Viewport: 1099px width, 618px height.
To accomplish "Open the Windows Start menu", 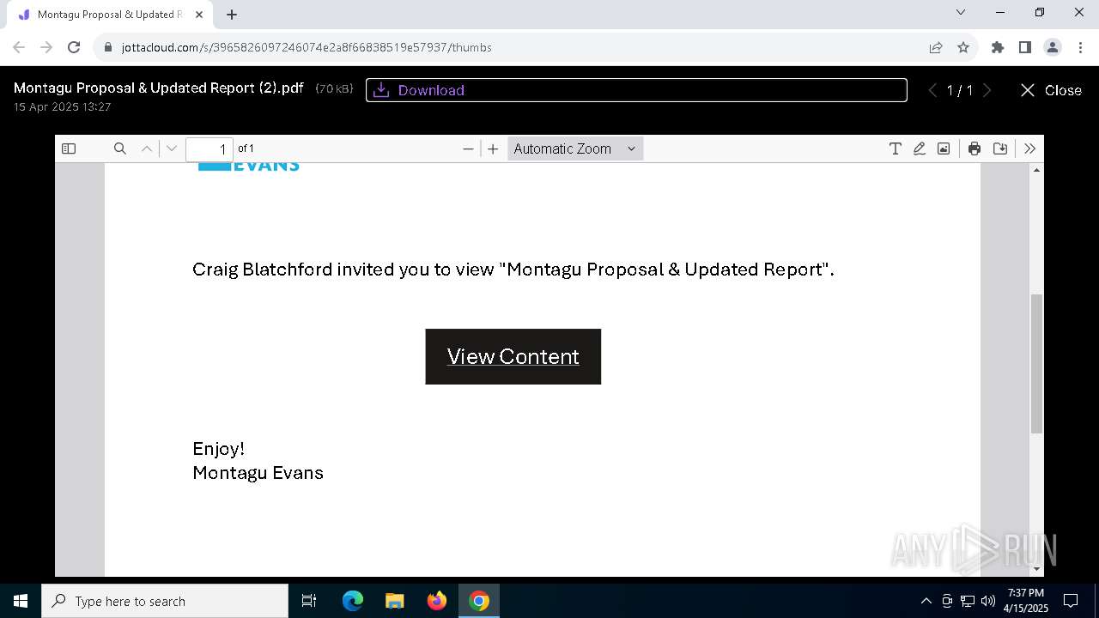I will point(21,601).
